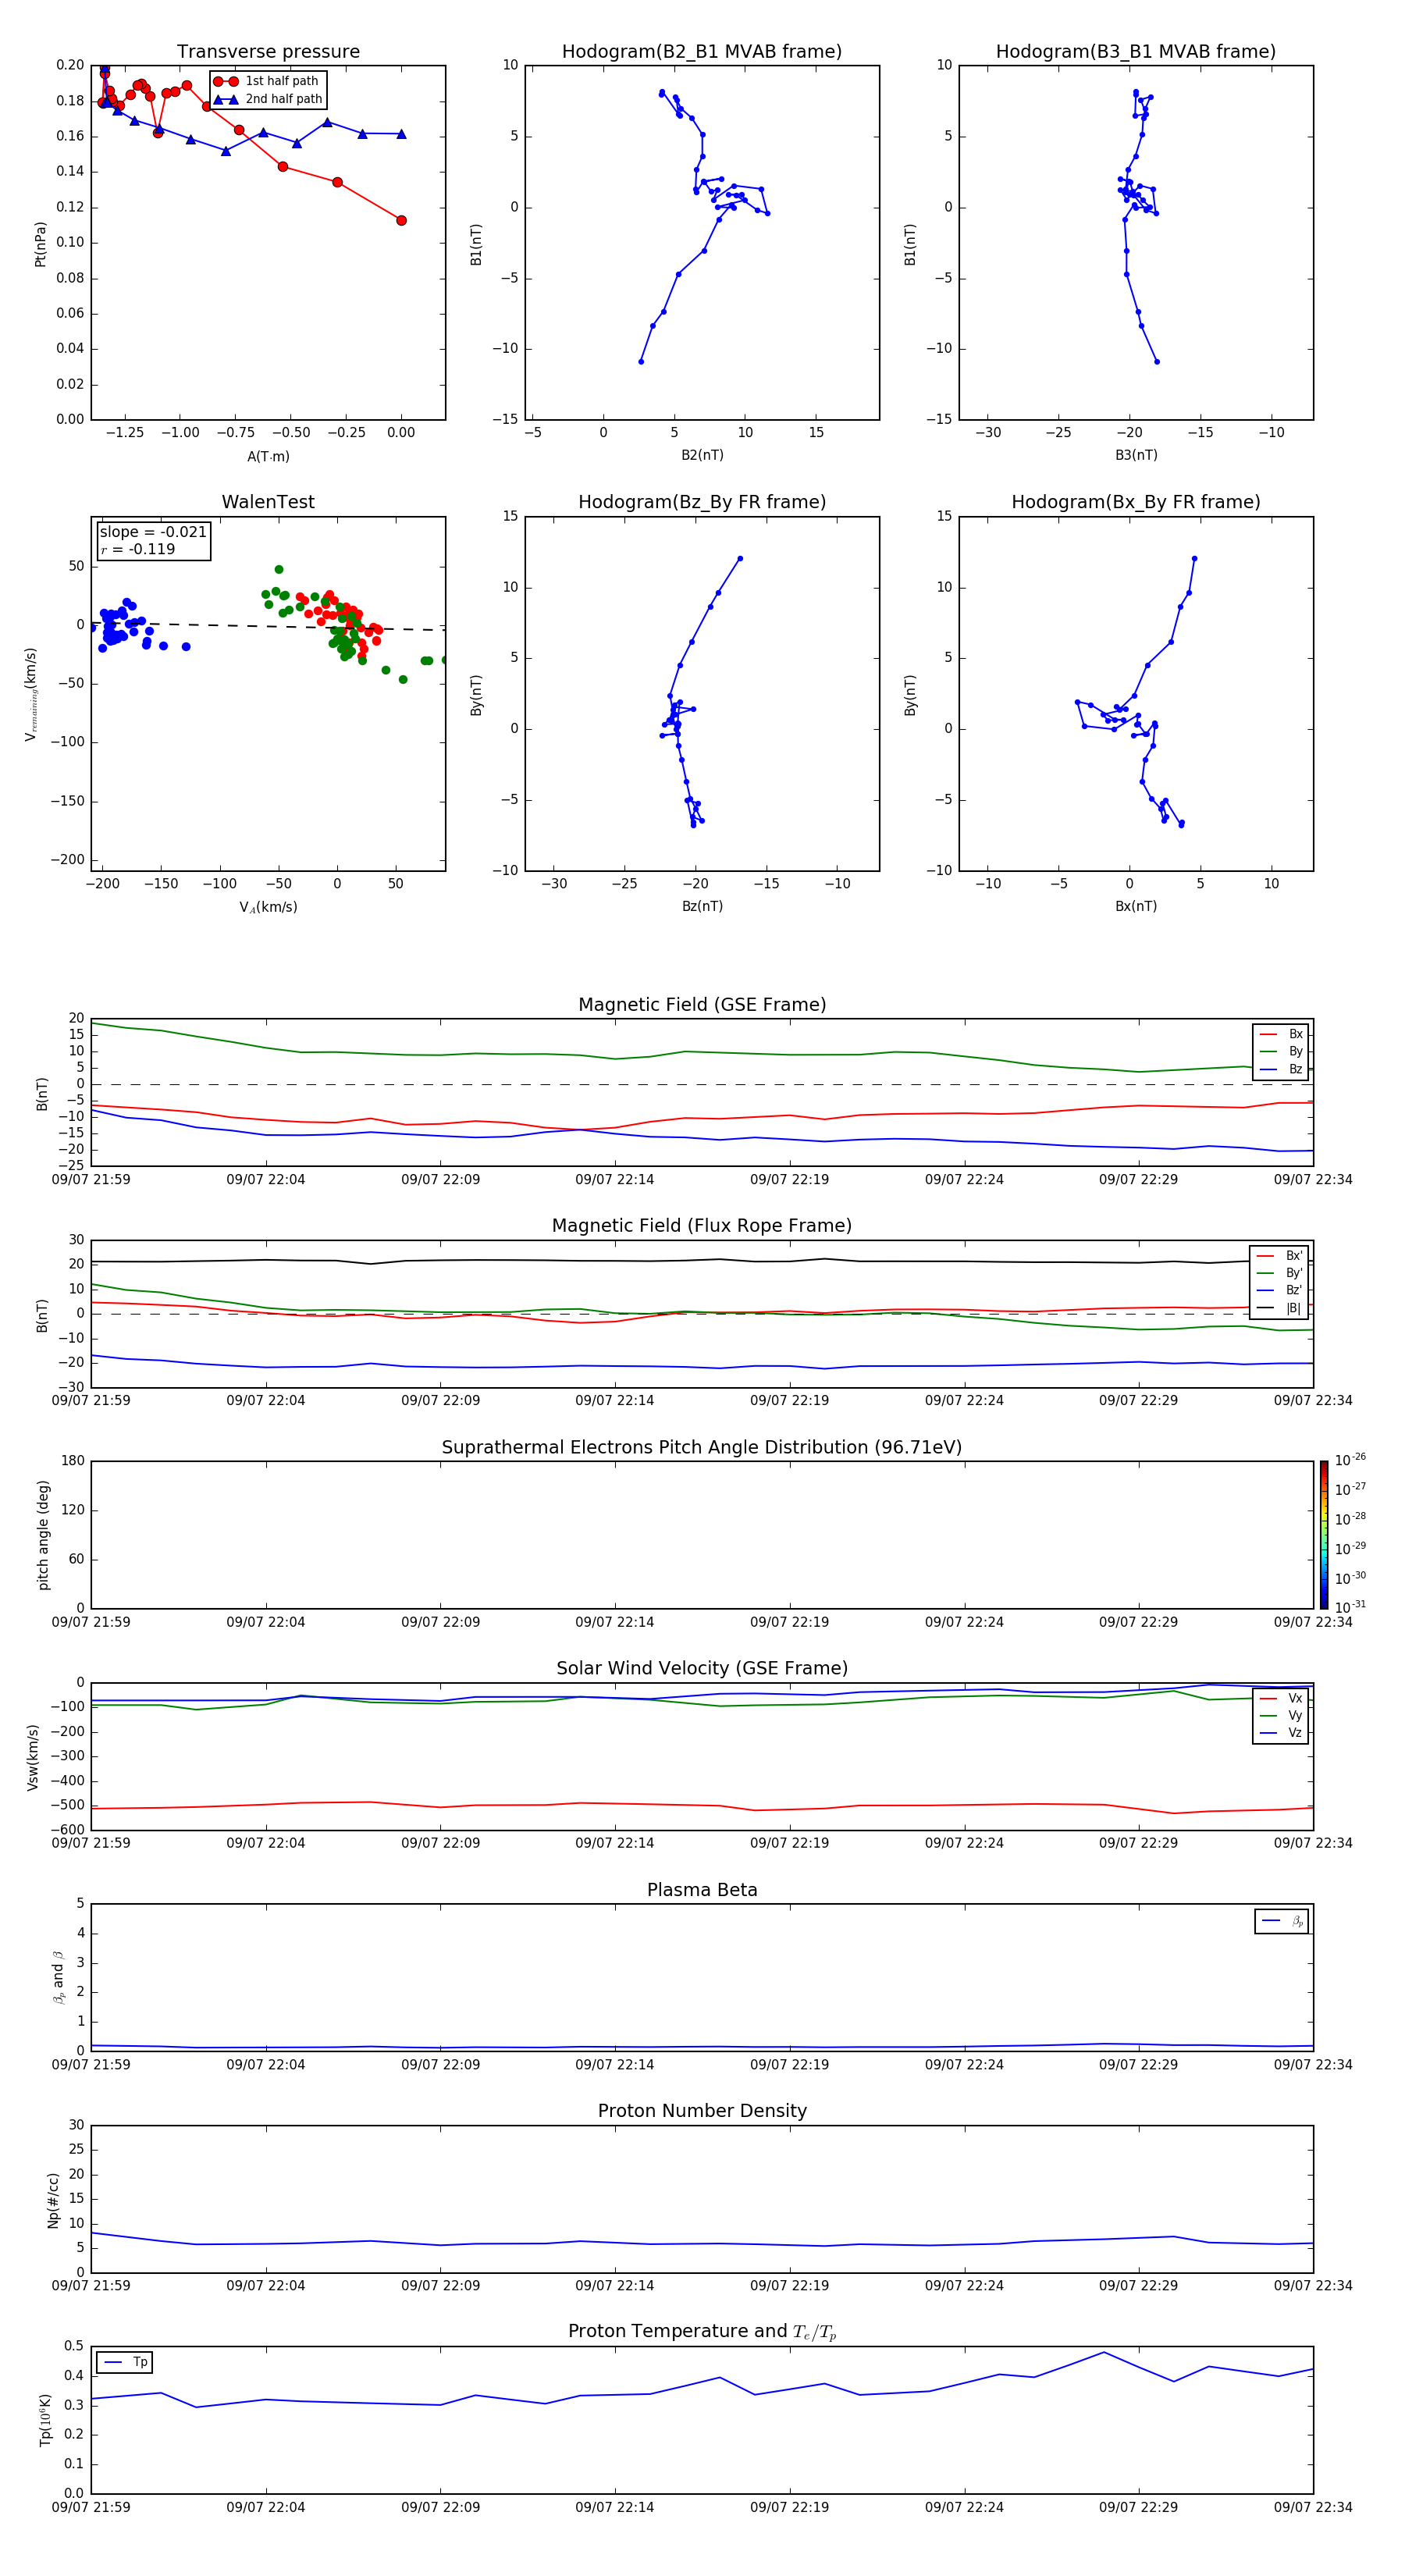Click the "Hodogram(B2_B1 MVAB frame)" title
Screen dimensions: 1405x2576
(x=702, y=52)
